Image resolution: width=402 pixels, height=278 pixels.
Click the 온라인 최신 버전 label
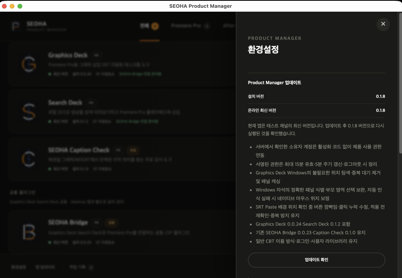pyautogui.click(x=262, y=110)
